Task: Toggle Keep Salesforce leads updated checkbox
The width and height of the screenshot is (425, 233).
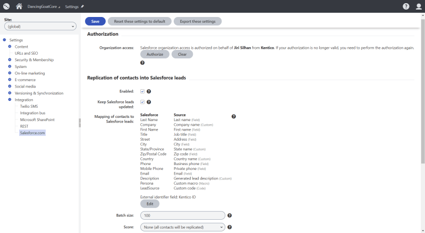Action: [x=142, y=102]
